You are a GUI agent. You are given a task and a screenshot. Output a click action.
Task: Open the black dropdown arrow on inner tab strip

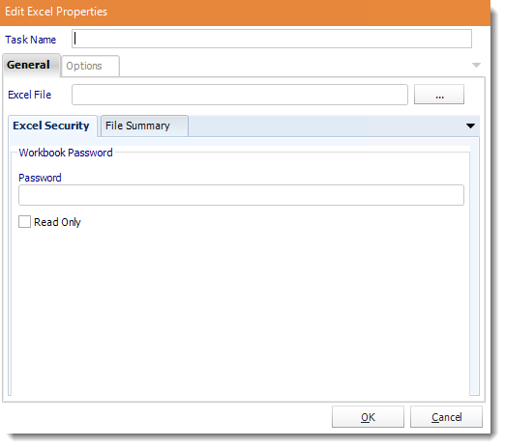click(470, 126)
